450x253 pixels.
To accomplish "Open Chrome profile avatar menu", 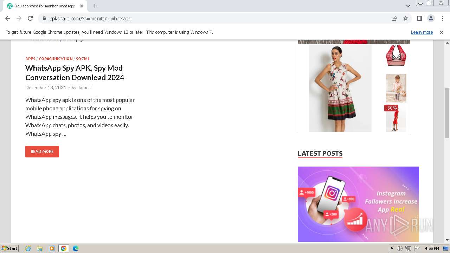I will click(431, 19).
